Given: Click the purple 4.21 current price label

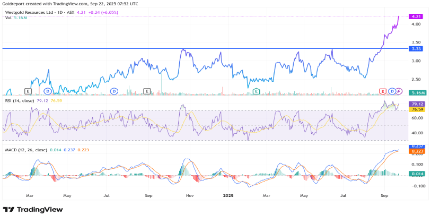Looking at the screenshot, I should click(x=416, y=16).
